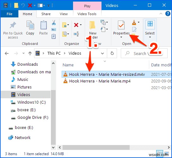Screen dimensions: 172x158
Task: Open the Video Tools tab
Action: 87,14
